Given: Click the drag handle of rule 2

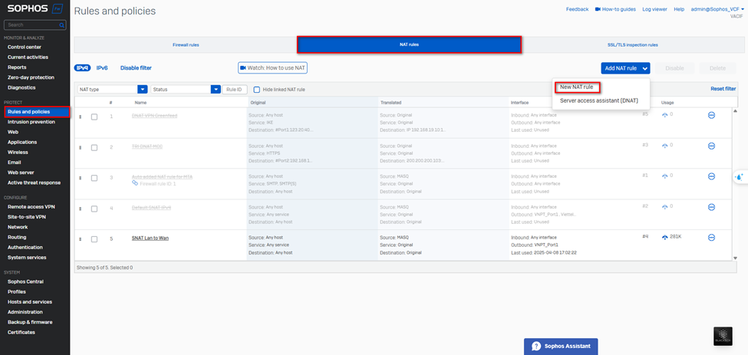Looking at the screenshot, I should [x=81, y=147].
